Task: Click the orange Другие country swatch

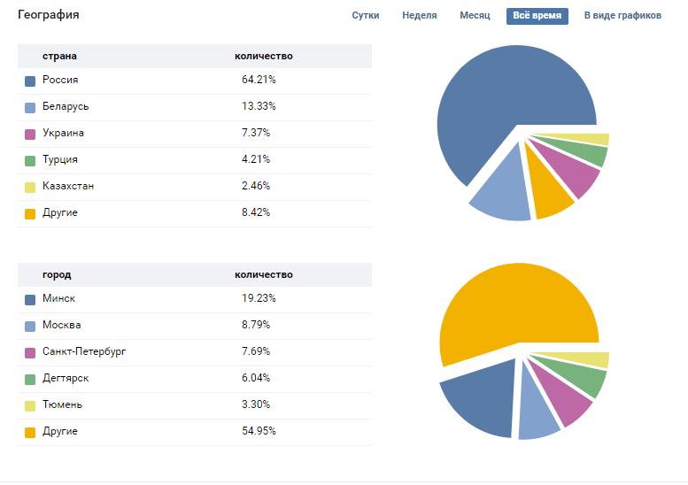Action: 30,213
